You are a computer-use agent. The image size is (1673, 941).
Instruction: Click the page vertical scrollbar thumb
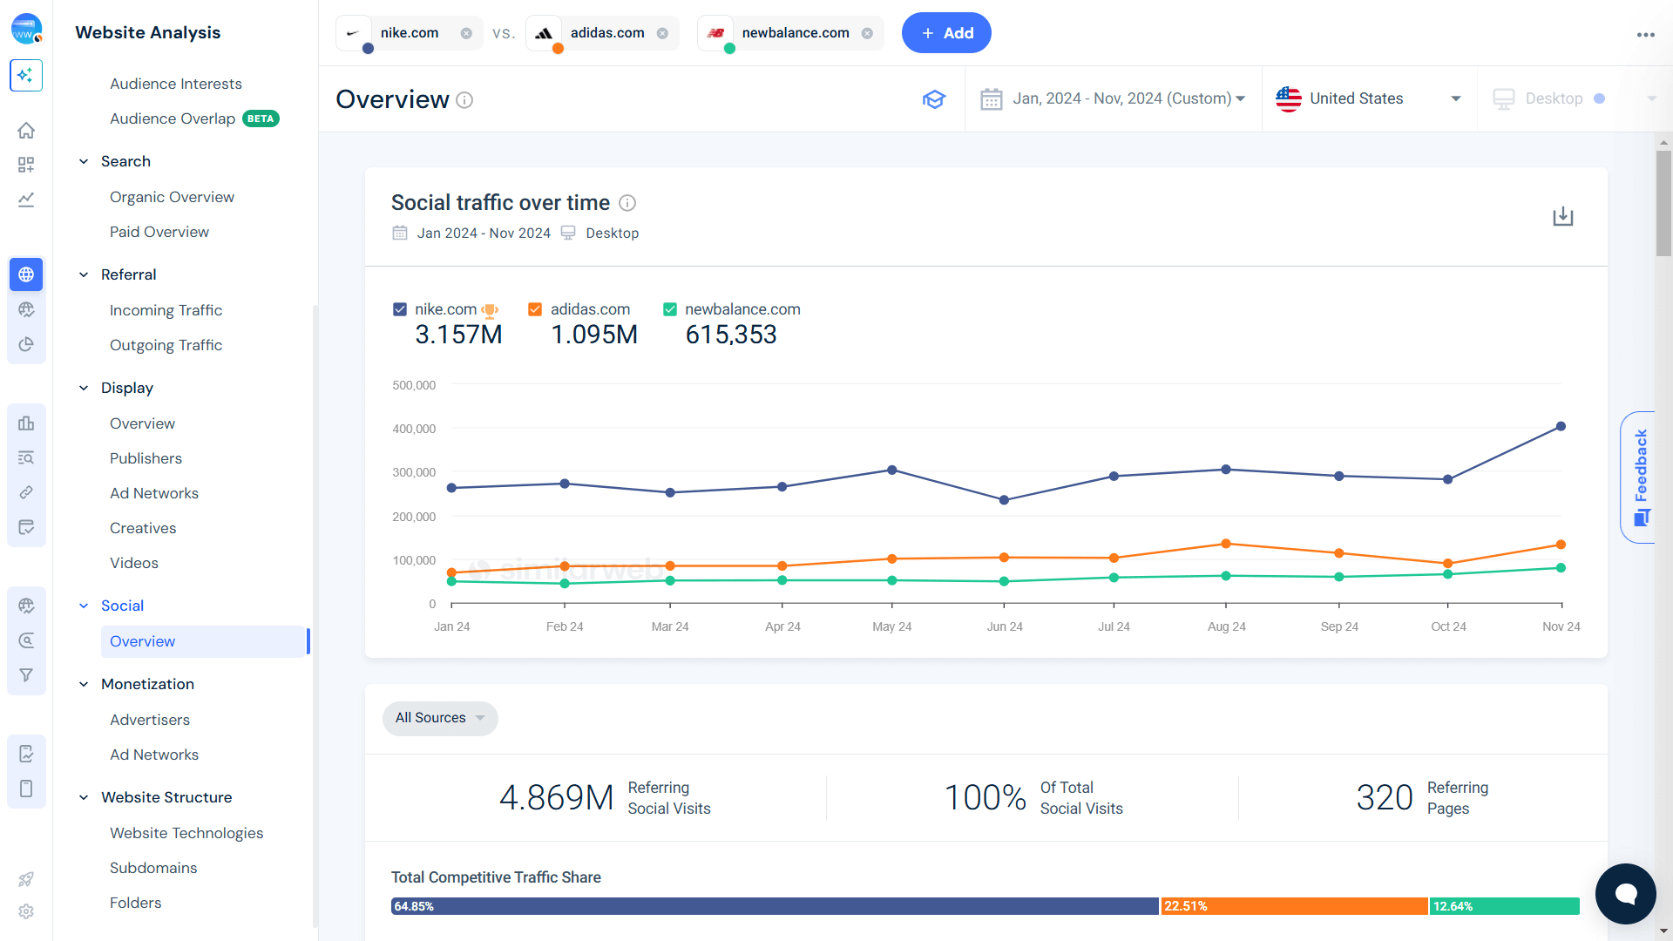pos(1663,203)
